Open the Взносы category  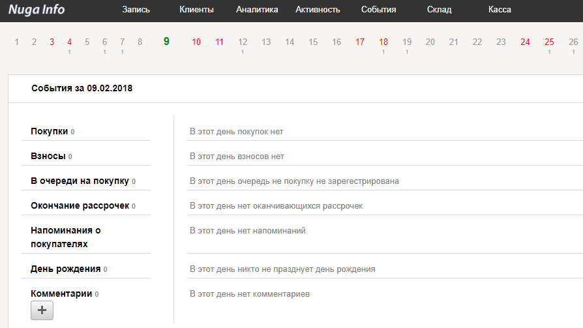[48, 156]
